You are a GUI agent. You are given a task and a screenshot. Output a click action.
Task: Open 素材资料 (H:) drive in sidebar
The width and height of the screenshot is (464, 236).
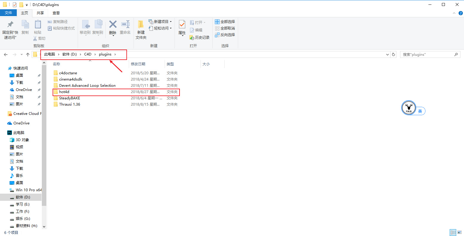pos(26,226)
